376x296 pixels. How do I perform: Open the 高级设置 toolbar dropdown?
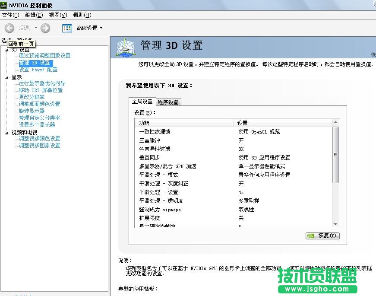[x=88, y=28]
